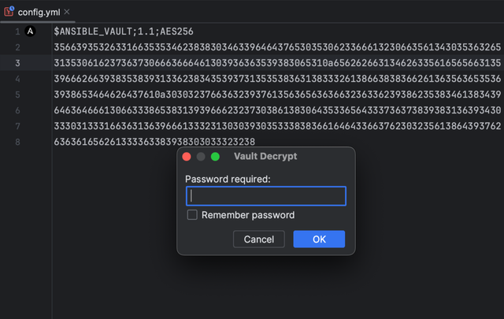Minimize the Vault Decrypt dialog with the yellow button

point(201,157)
